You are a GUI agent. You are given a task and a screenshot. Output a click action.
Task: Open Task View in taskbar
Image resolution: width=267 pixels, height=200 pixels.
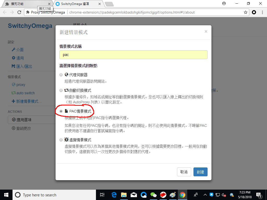(x=102, y=195)
